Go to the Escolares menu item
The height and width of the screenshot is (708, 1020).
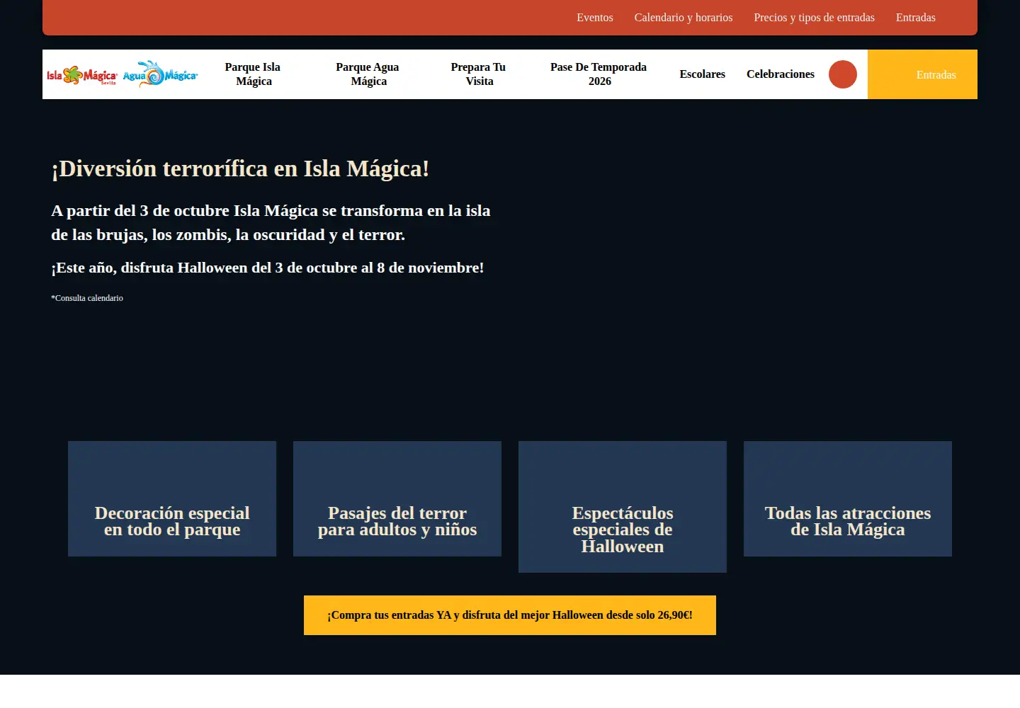[703, 74]
